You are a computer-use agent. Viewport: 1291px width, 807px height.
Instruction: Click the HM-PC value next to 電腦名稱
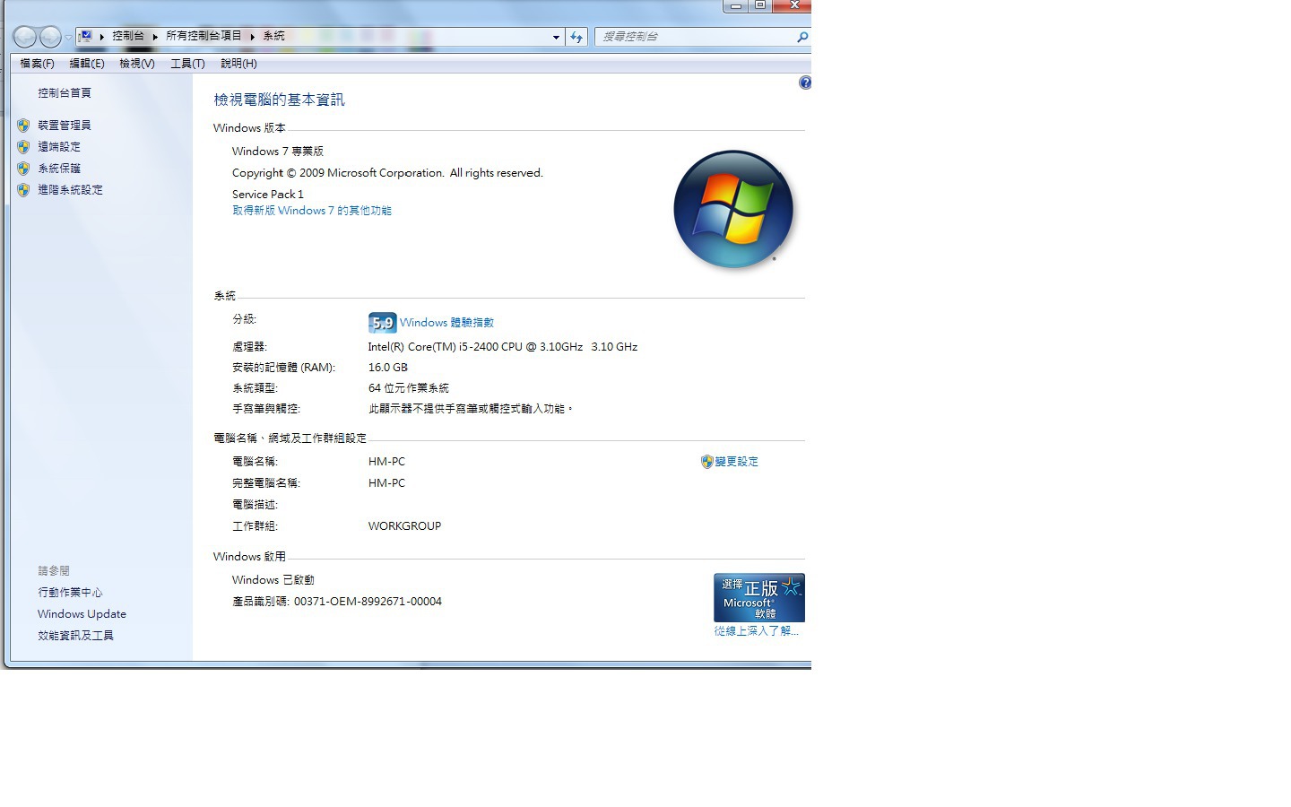coord(386,462)
